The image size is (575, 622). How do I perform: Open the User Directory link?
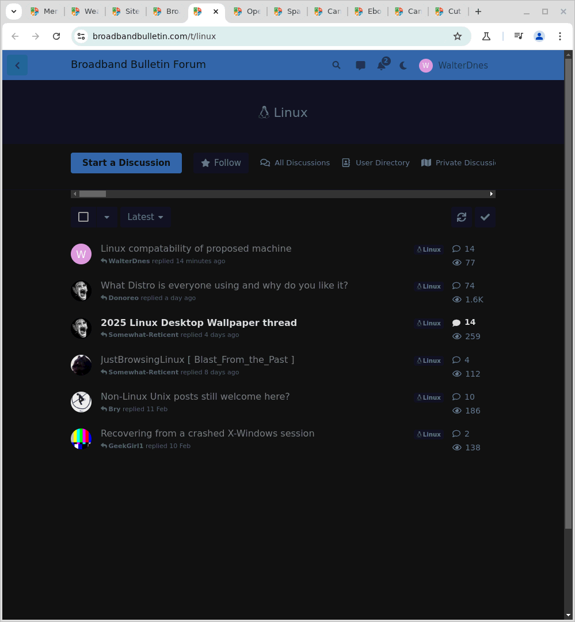[376, 162]
